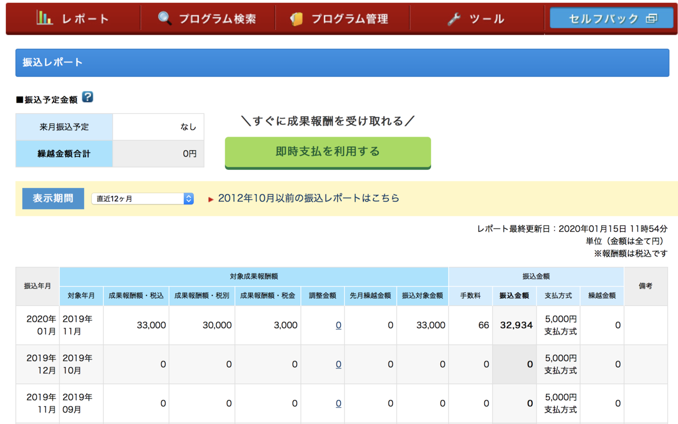Click the bar chart icon beside レポート

point(44,18)
